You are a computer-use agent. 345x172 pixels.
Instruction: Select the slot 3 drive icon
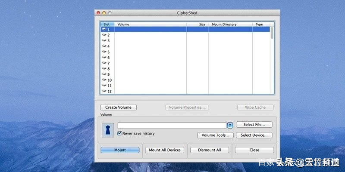[104, 40]
